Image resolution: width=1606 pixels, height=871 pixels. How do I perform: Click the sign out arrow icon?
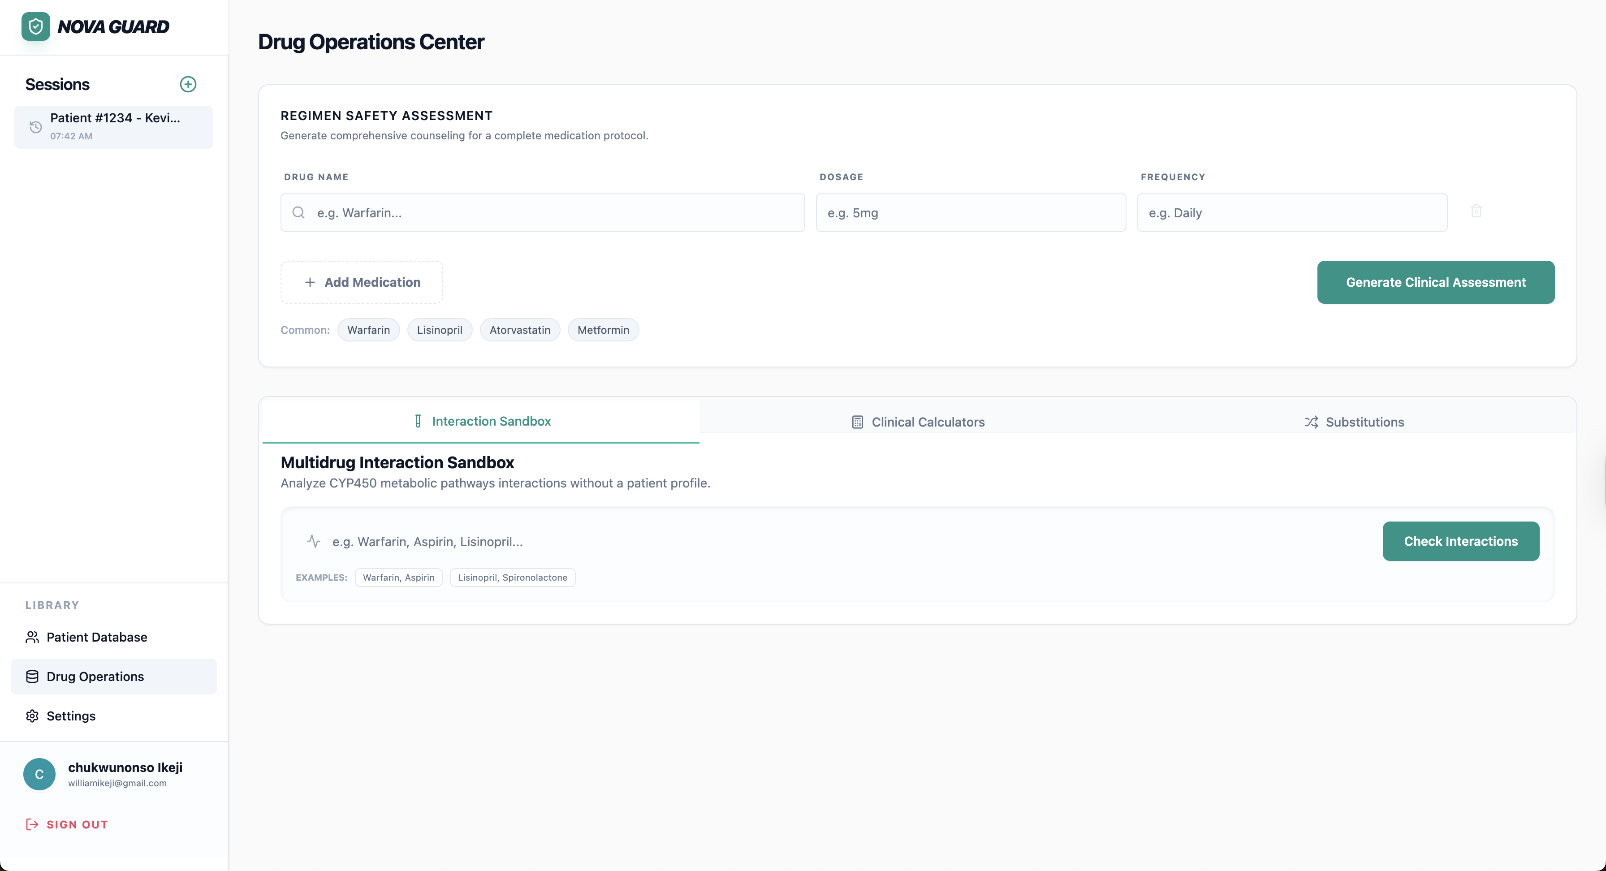pos(32,824)
